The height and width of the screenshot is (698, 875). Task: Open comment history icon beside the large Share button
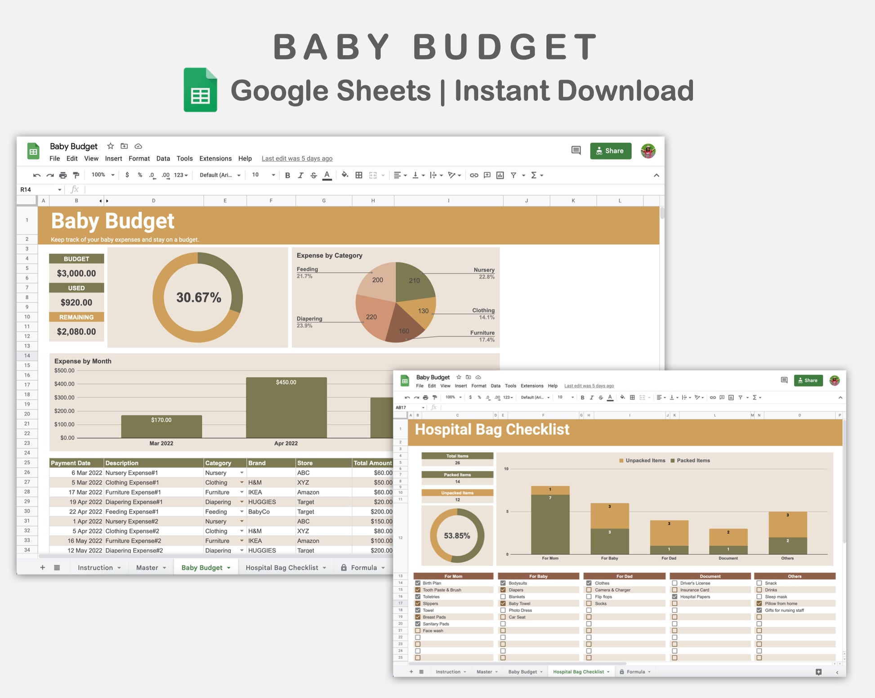(x=576, y=150)
